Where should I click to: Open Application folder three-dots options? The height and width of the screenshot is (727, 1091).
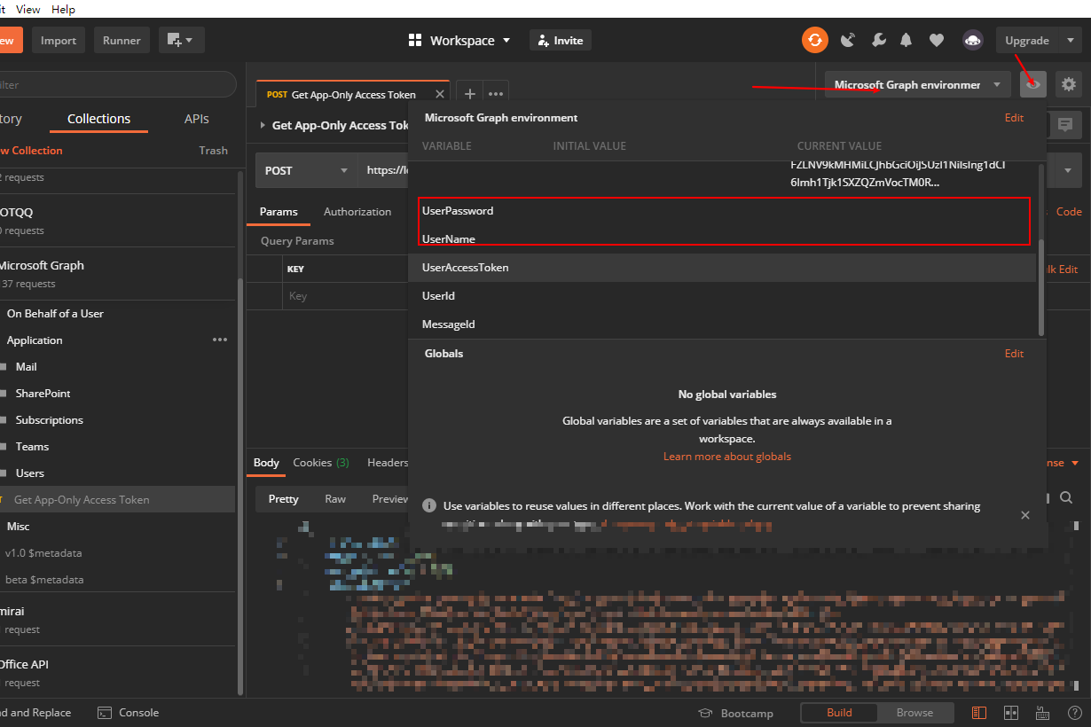click(x=220, y=340)
